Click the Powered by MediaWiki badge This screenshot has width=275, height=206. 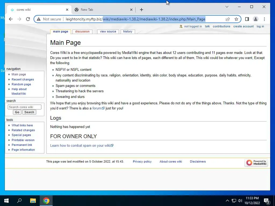click(256, 163)
